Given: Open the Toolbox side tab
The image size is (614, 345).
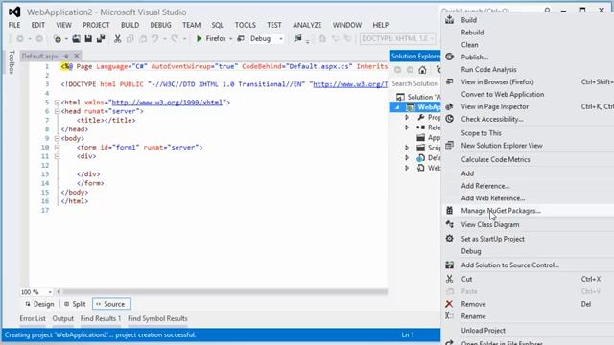Looking at the screenshot, I should coord(12,61).
